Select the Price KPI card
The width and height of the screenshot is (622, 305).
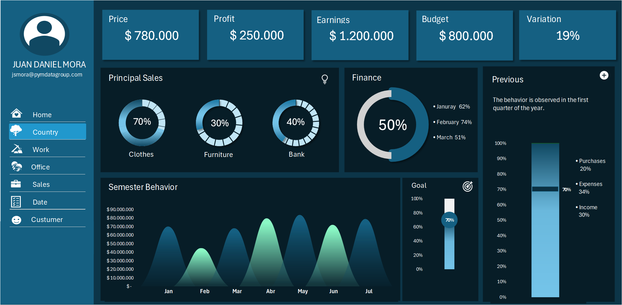pyautogui.click(x=150, y=35)
